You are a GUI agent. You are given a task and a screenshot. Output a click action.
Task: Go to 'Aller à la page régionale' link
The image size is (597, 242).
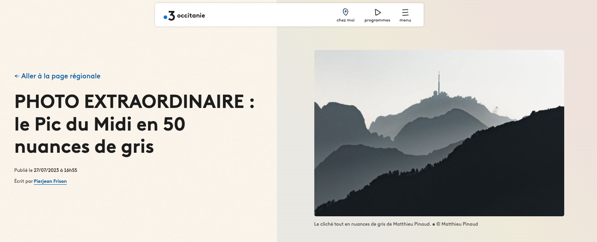pos(61,76)
